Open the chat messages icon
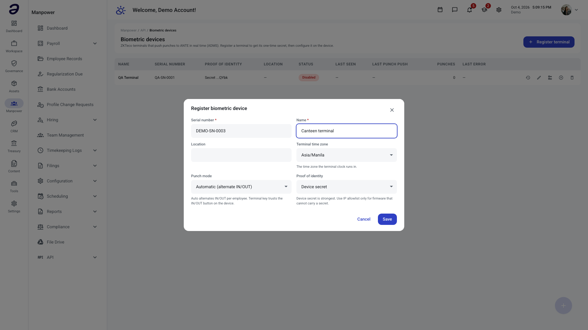The height and width of the screenshot is (330, 588). [455, 10]
